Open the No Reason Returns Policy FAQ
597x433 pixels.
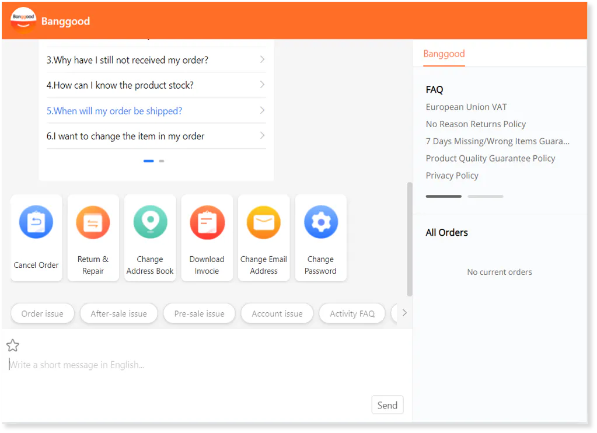click(x=476, y=124)
